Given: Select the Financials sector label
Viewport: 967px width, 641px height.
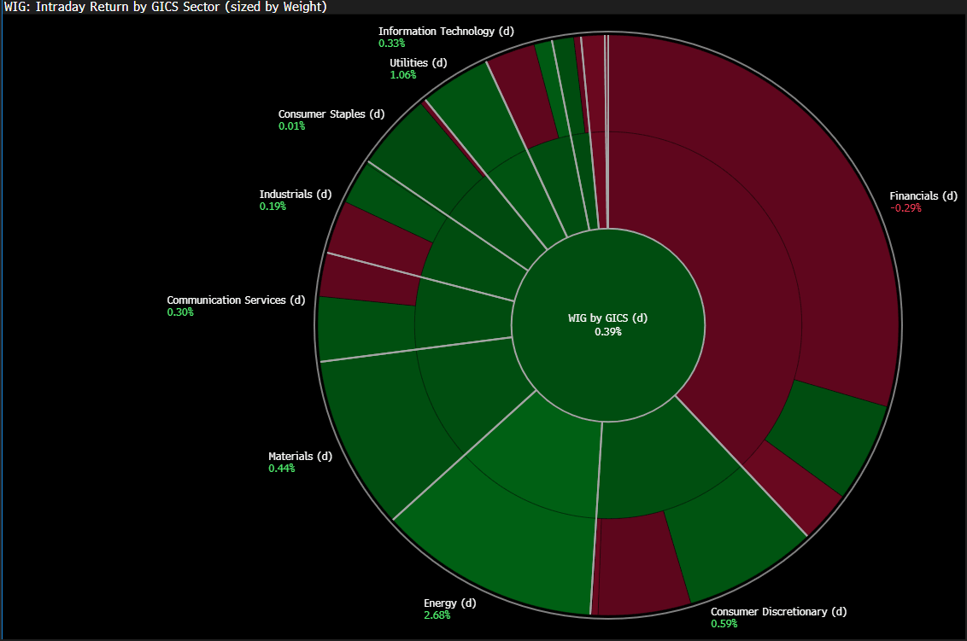Looking at the screenshot, I should 923,196.
